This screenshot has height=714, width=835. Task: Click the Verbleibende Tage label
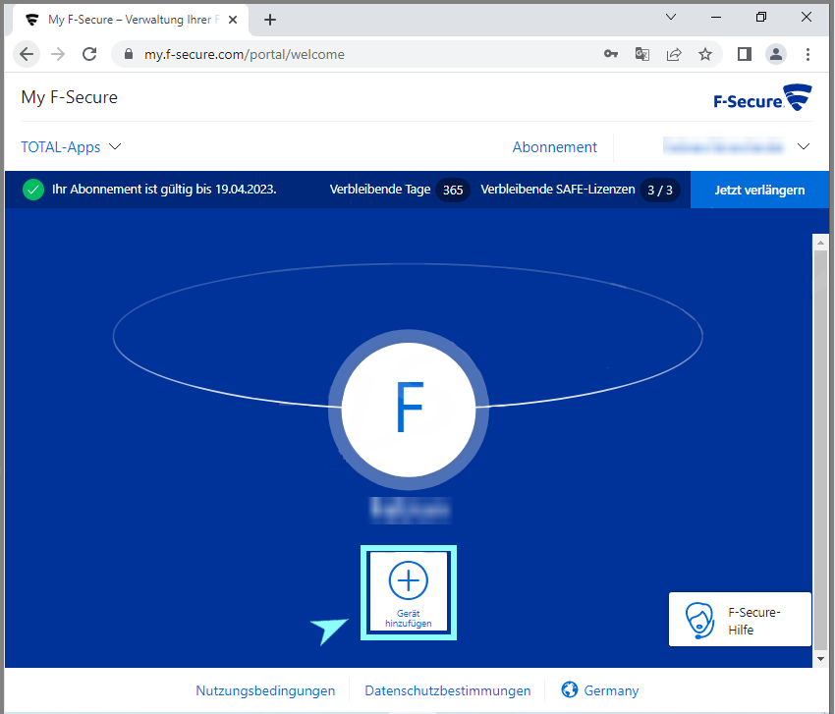[x=380, y=190]
